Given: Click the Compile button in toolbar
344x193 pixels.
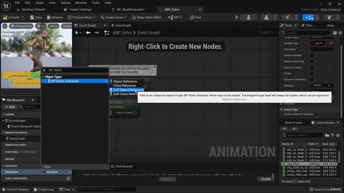Looking at the screenshot, I should point(11,17).
